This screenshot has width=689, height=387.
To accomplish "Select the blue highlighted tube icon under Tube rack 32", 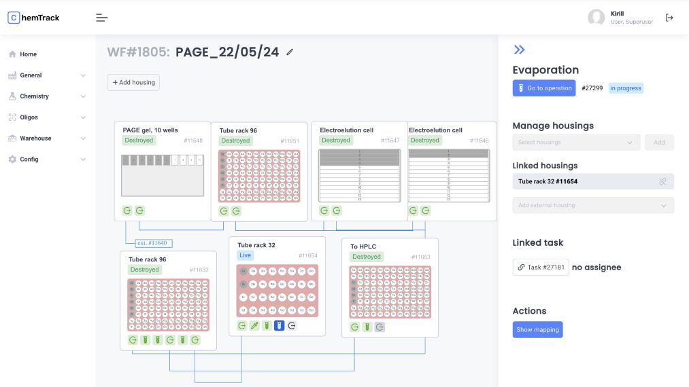I will click(x=279, y=326).
